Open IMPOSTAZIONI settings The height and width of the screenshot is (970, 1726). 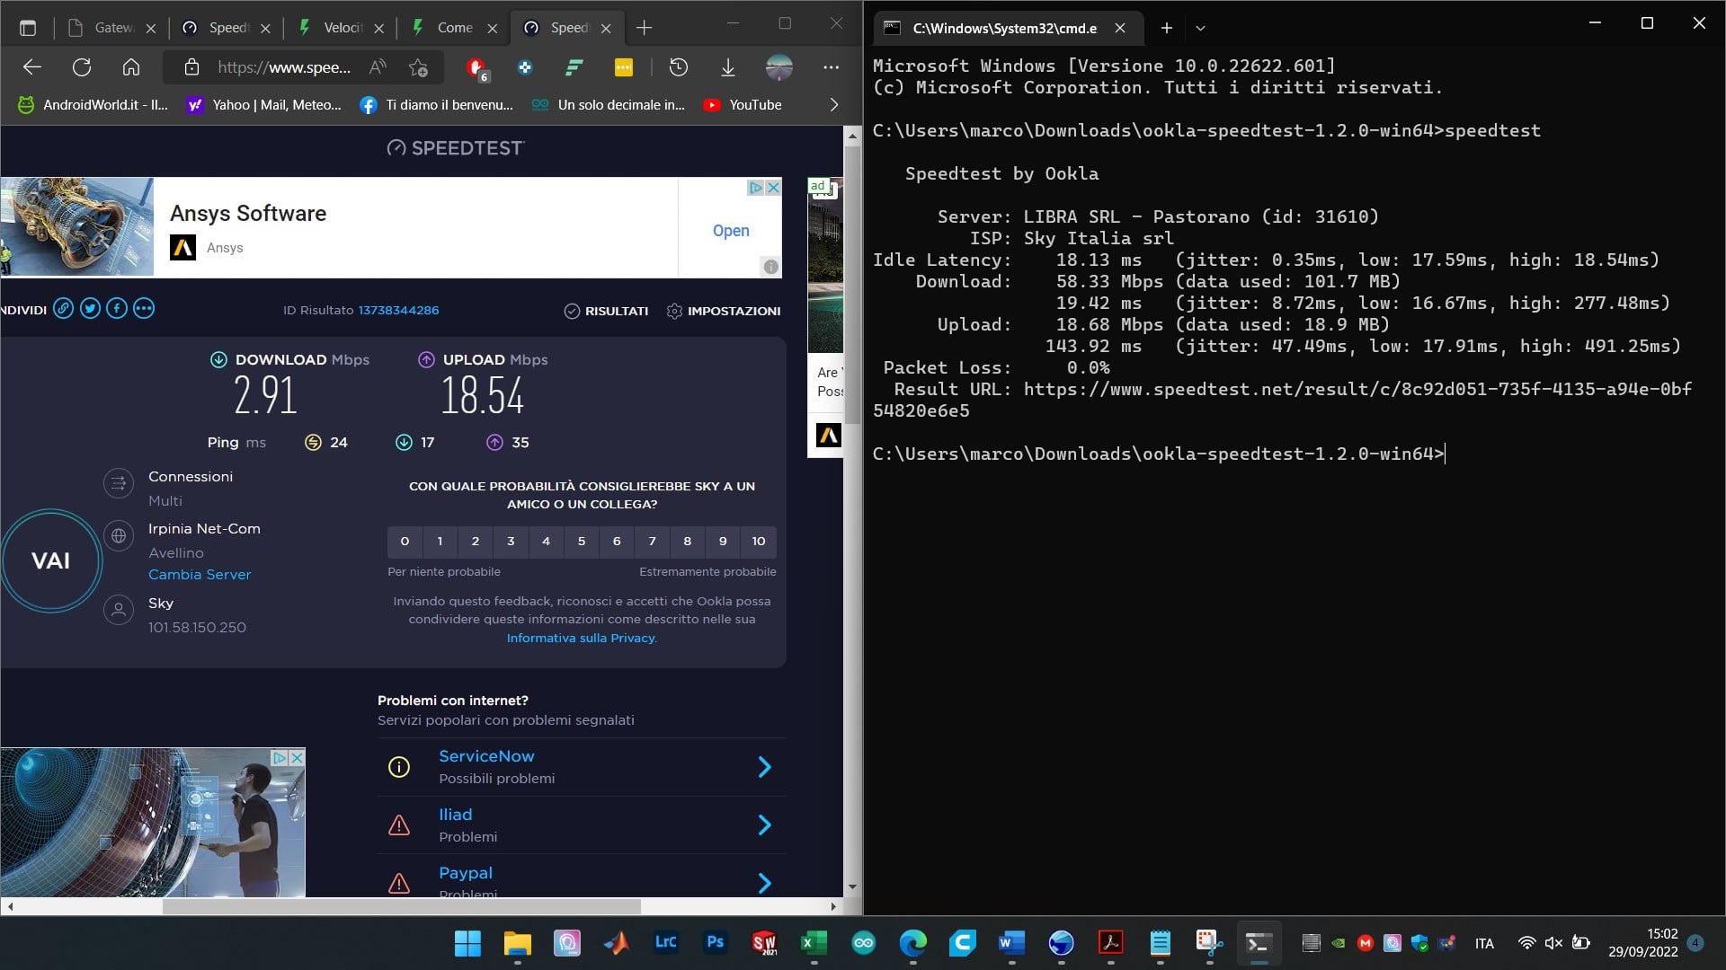[x=724, y=311]
